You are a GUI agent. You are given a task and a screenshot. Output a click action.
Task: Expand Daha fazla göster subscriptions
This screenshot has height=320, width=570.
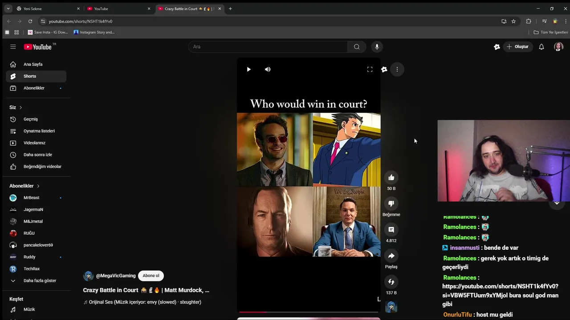(x=36, y=280)
